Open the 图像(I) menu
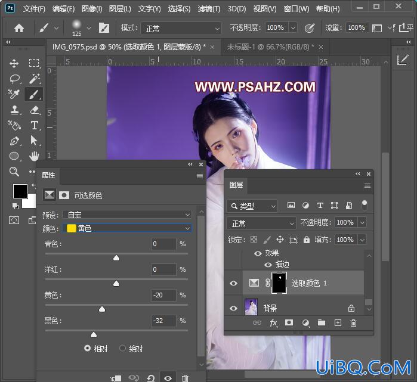Viewport: 417px width, 382px height. pos(92,9)
